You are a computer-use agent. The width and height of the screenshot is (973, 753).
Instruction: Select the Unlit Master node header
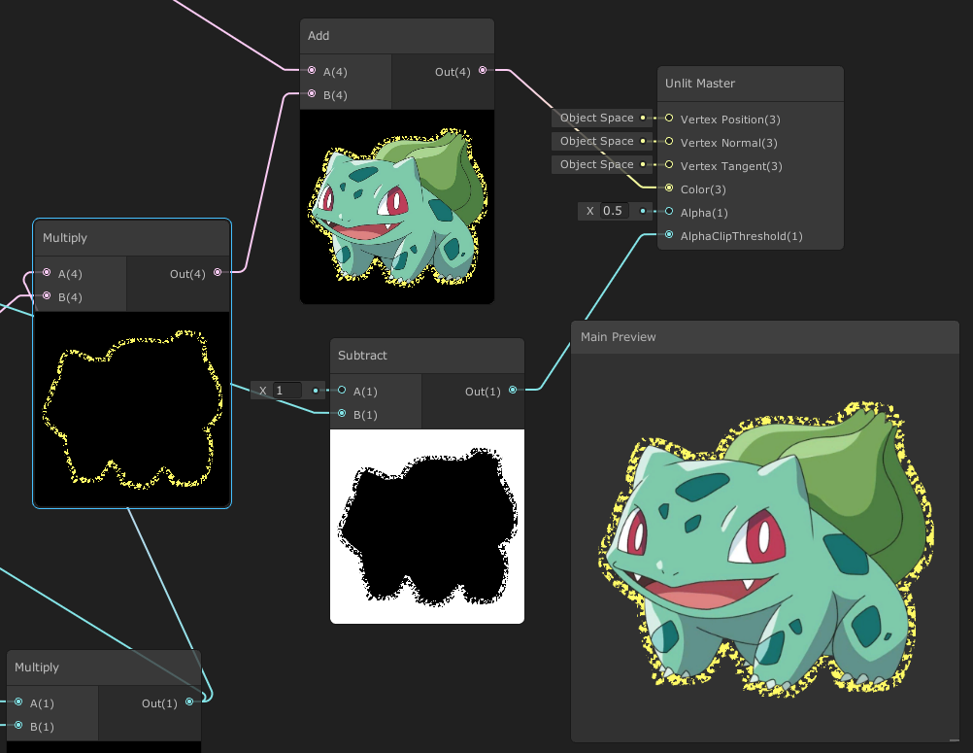[x=751, y=84]
